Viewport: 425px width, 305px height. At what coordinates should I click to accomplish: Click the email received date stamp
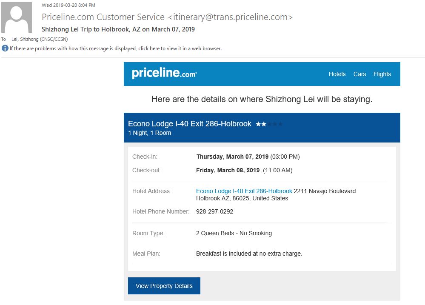click(x=68, y=5)
